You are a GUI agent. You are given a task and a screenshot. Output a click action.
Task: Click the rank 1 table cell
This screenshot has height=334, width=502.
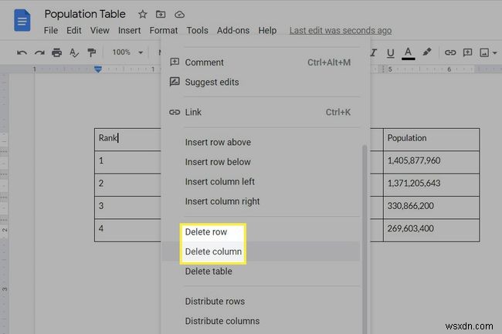128,162
